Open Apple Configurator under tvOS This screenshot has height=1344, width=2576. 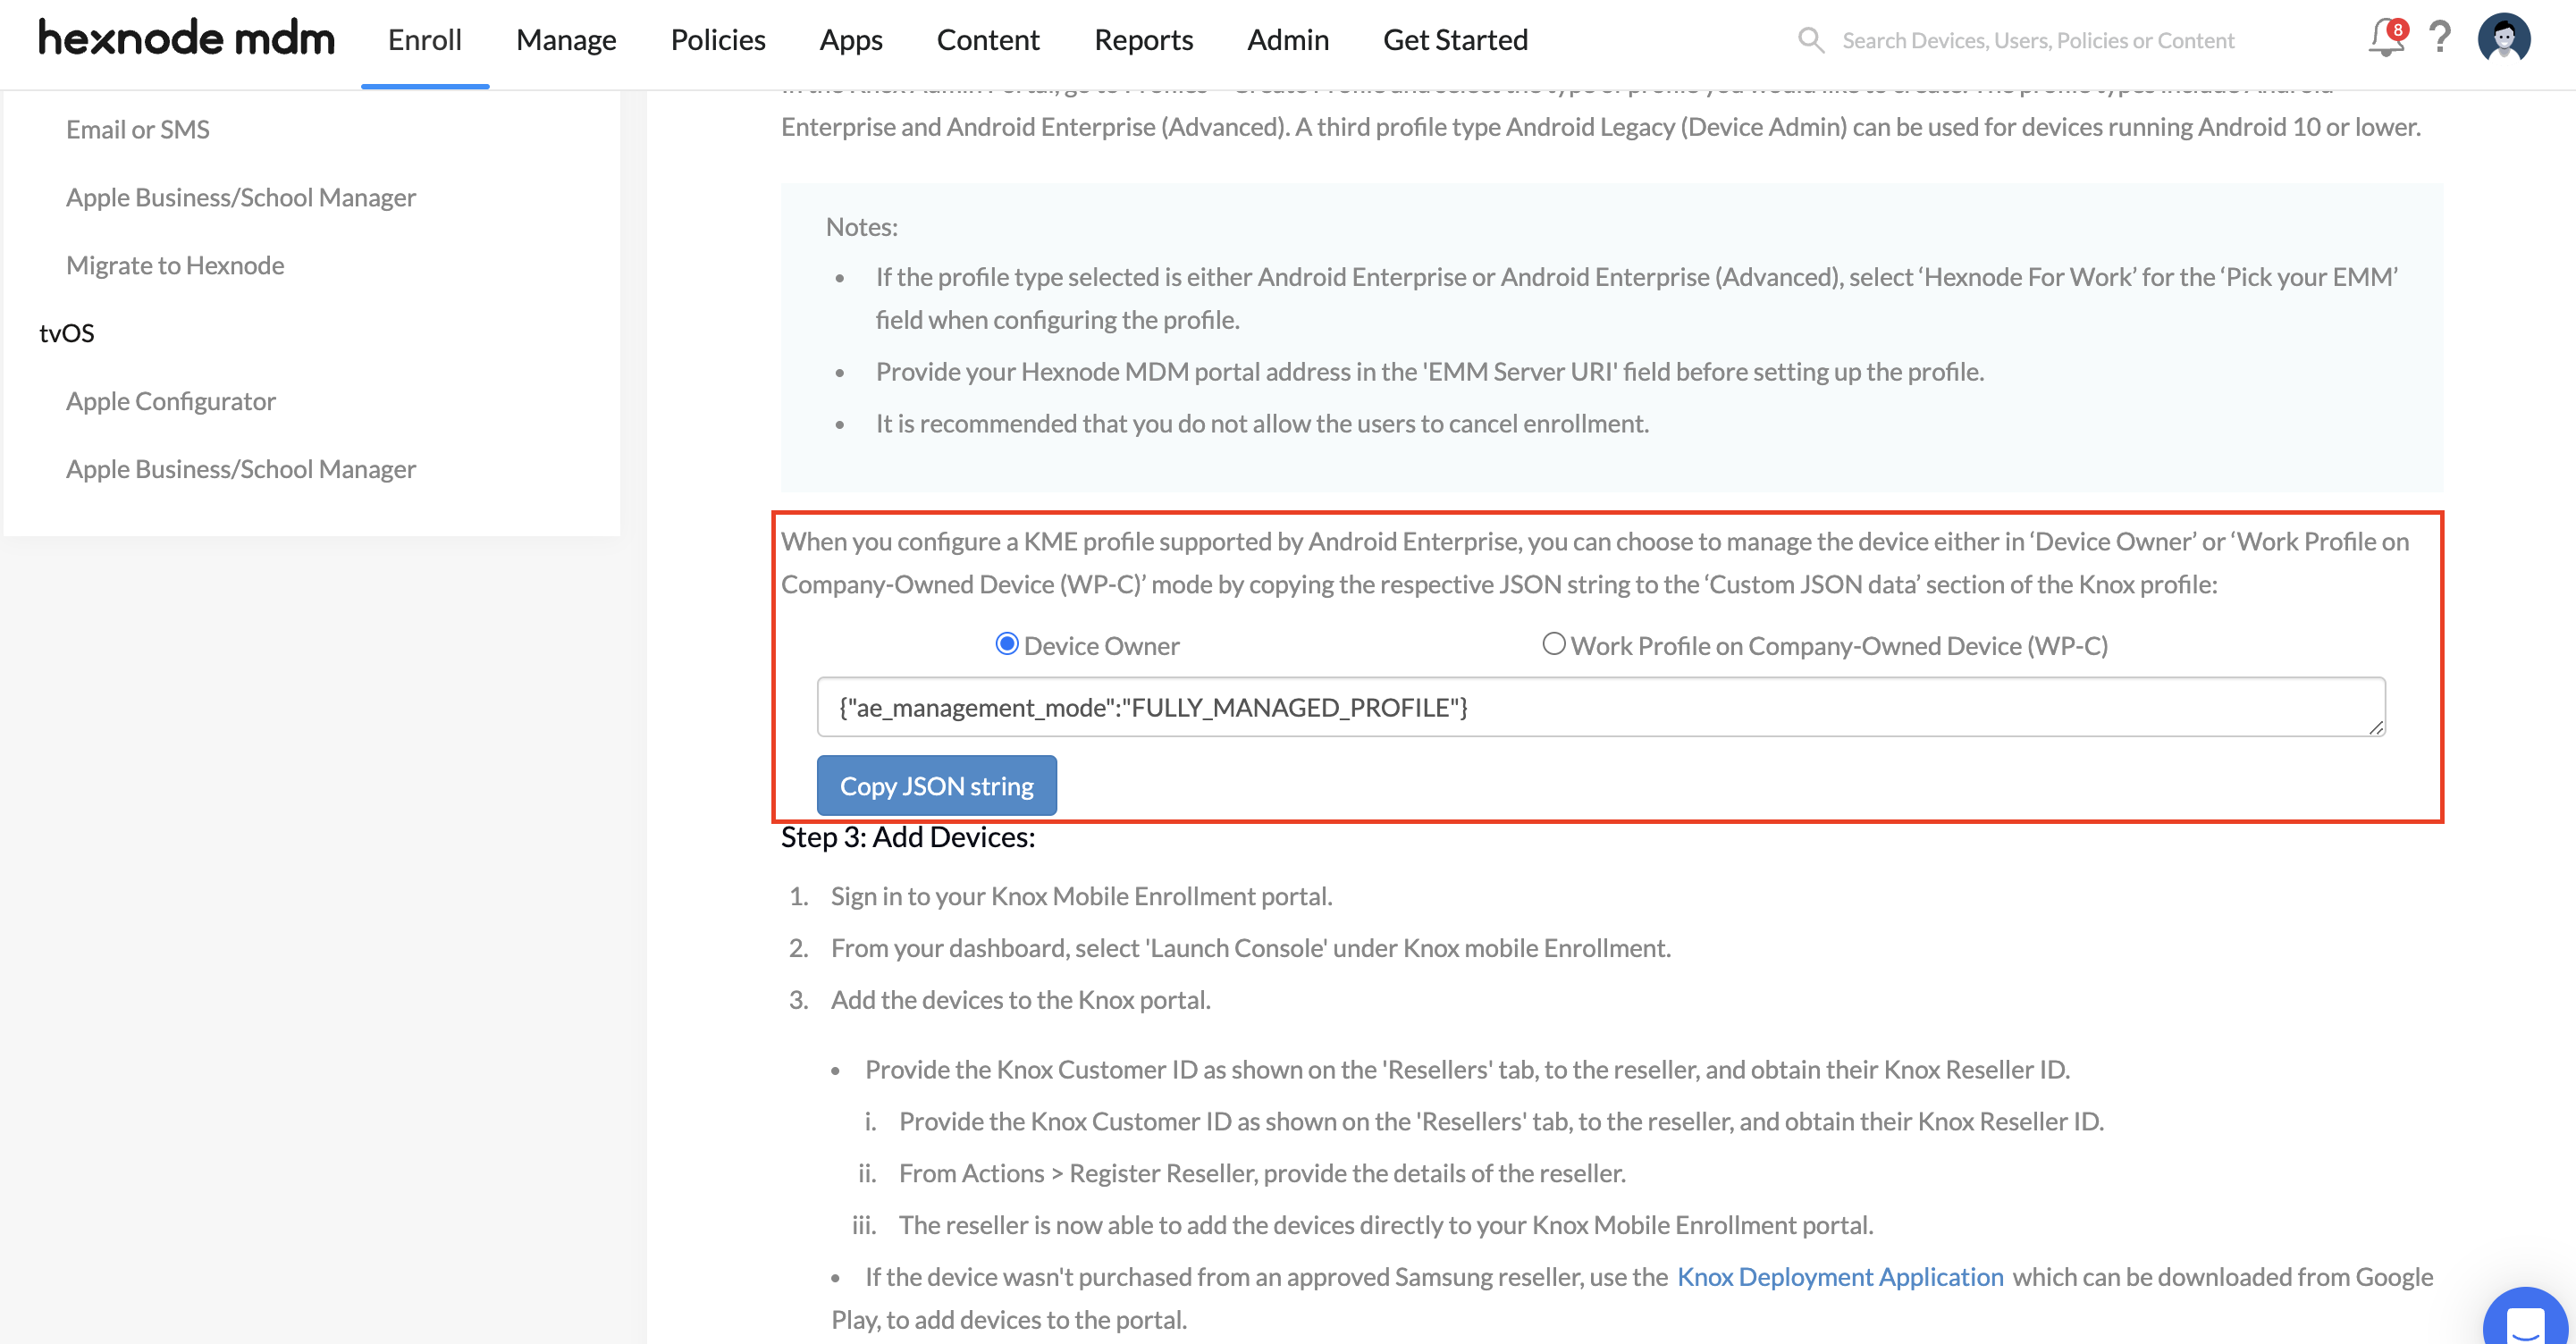point(171,402)
